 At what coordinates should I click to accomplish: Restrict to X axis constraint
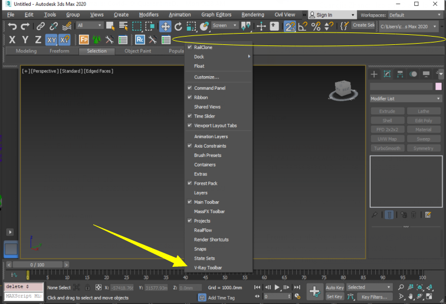(x=12, y=40)
